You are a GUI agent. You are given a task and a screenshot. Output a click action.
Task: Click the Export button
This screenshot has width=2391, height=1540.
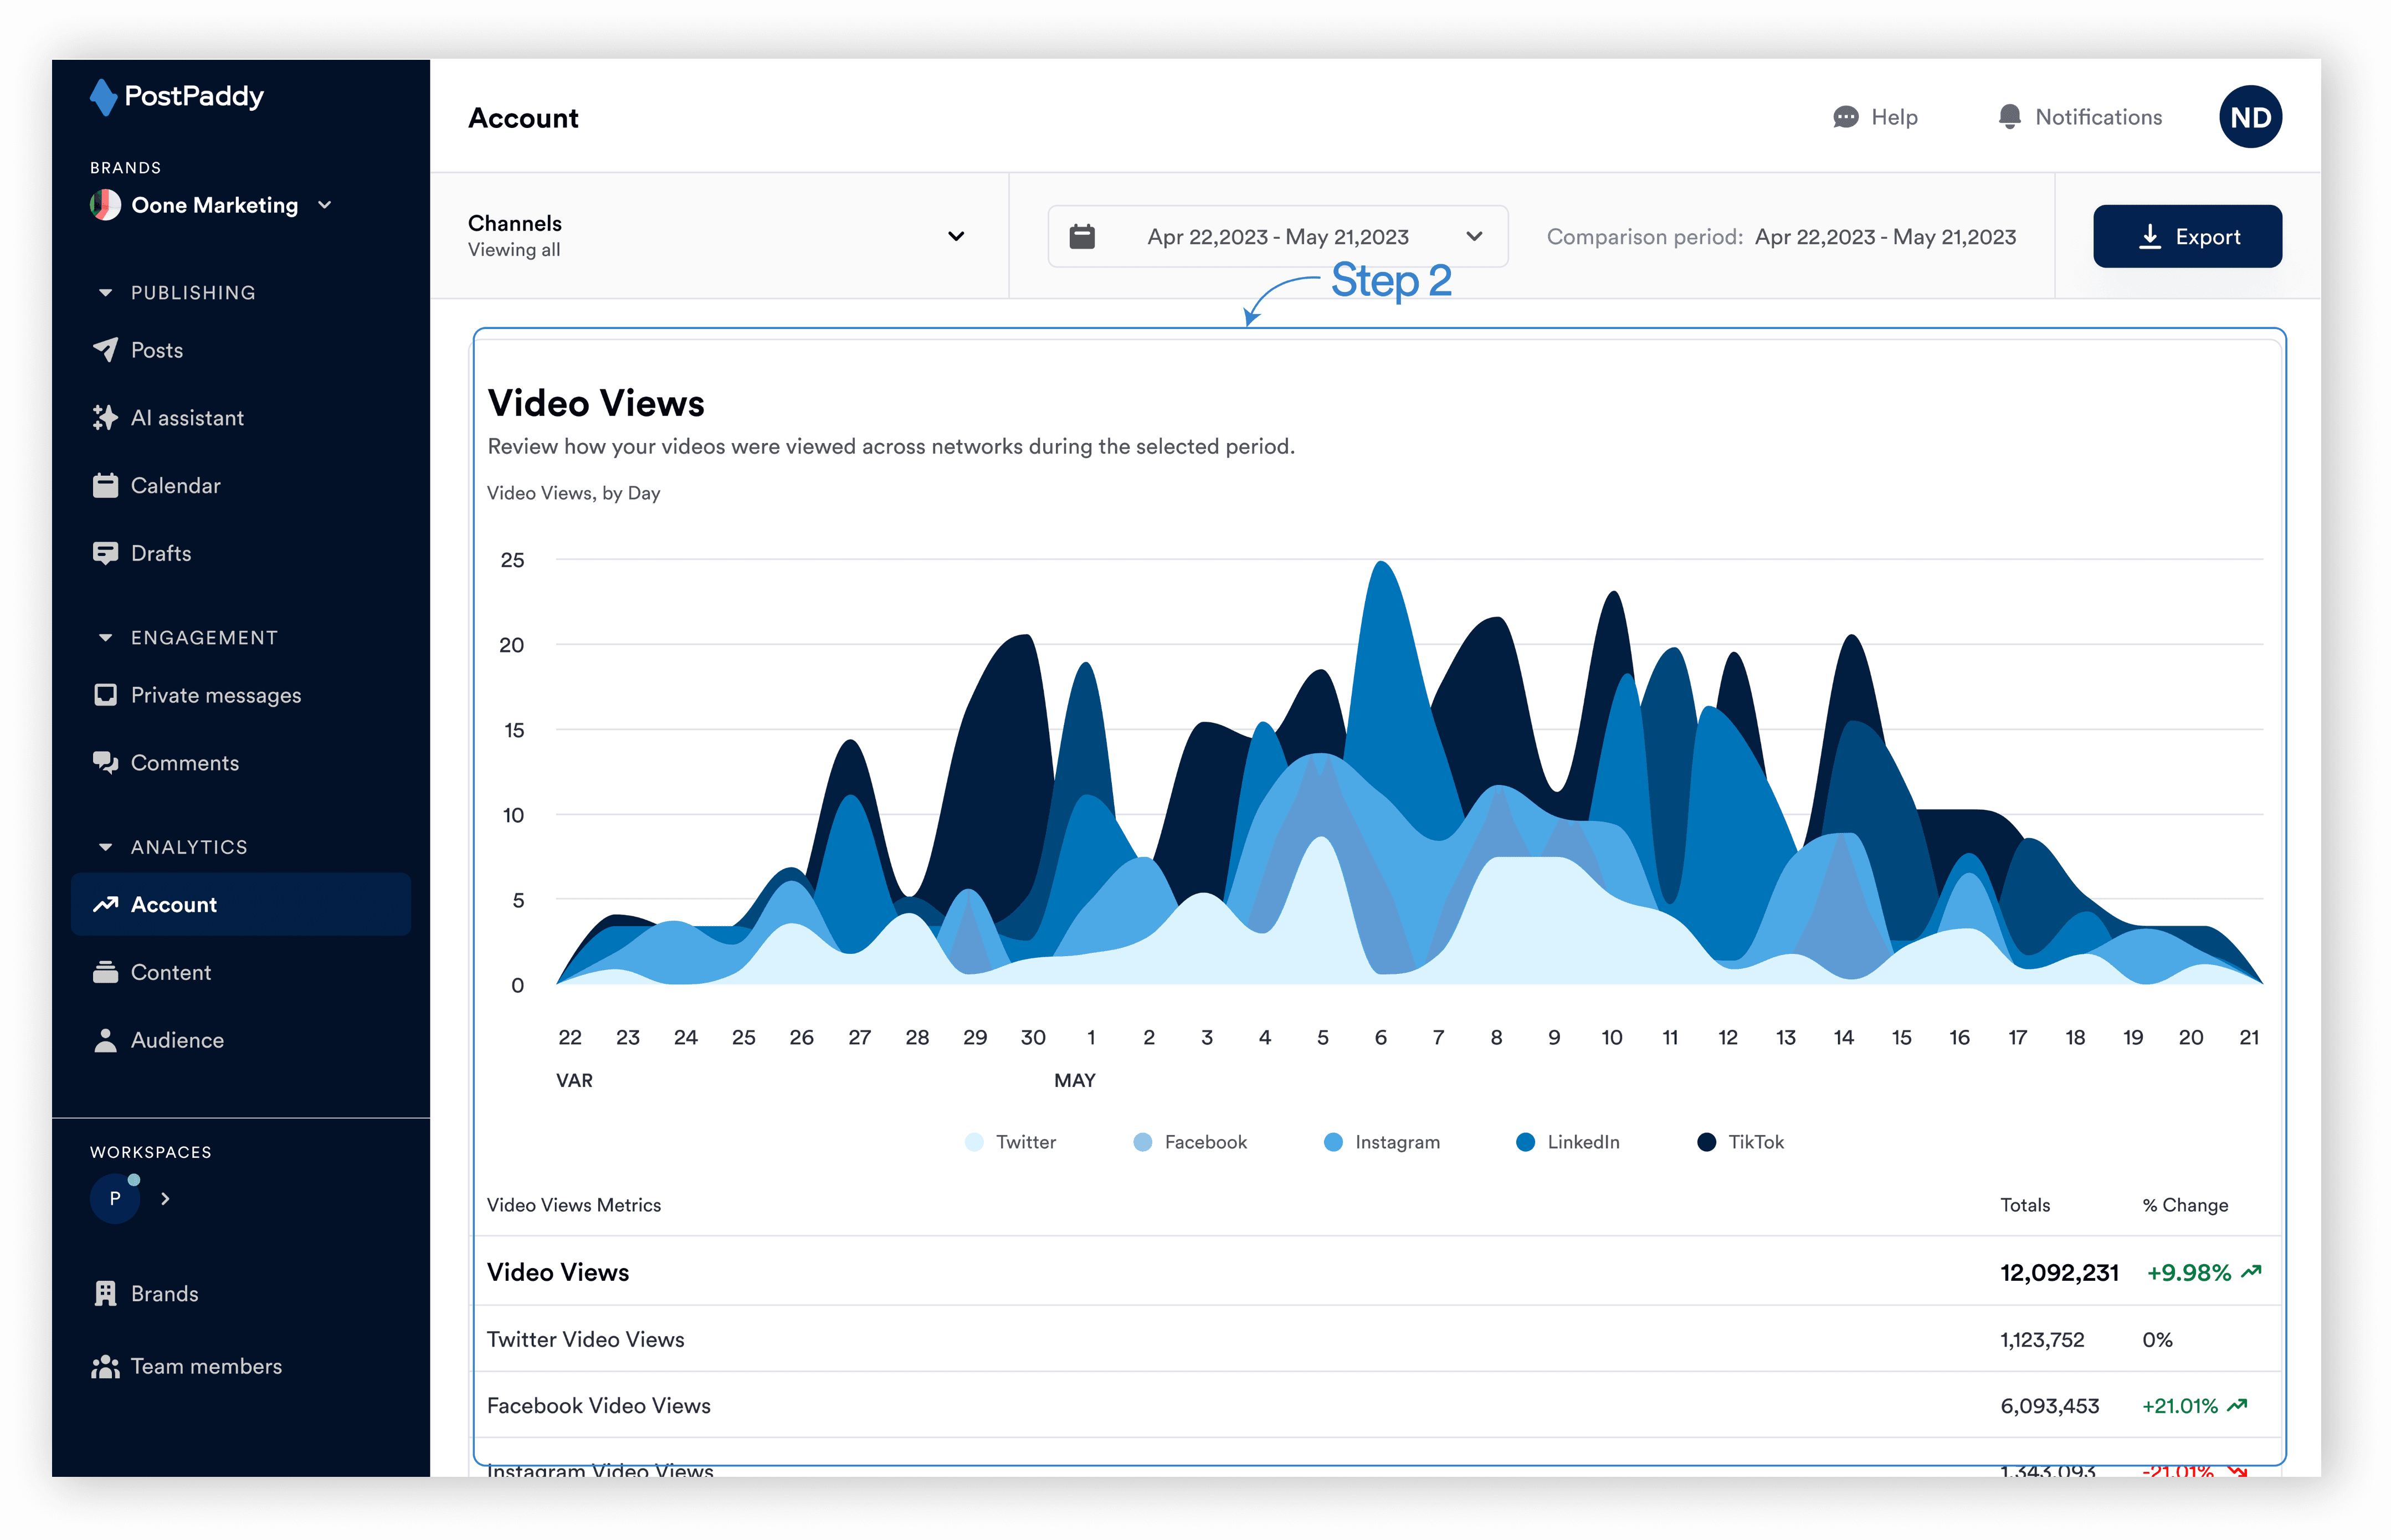coord(2187,237)
